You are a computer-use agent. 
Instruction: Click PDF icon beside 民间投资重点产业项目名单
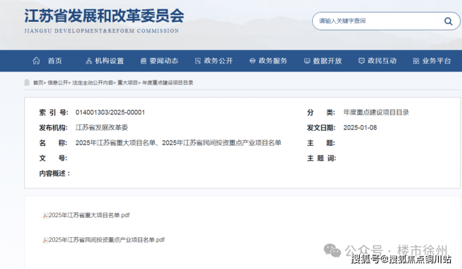point(46,240)
